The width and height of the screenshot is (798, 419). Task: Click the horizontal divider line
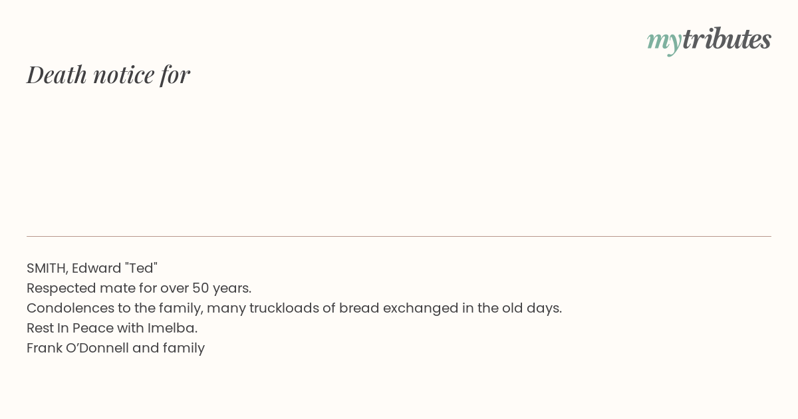(x=399, y=236)
